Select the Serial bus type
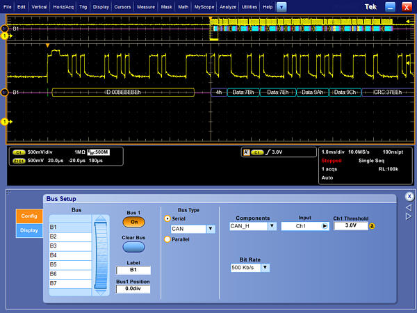 [167, 218]
